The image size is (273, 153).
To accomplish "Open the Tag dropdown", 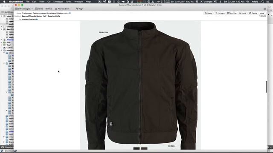I will pos(80,8).
